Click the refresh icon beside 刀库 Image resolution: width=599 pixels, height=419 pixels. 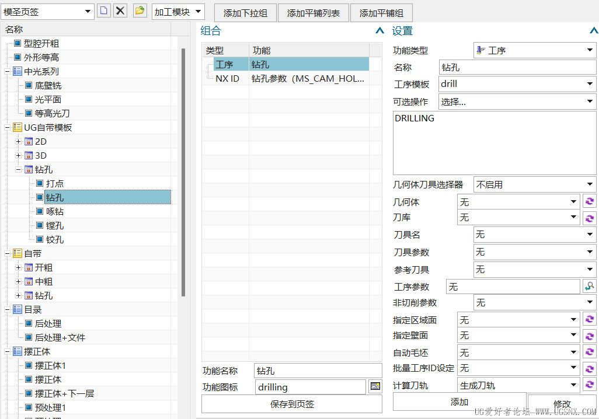589,218
